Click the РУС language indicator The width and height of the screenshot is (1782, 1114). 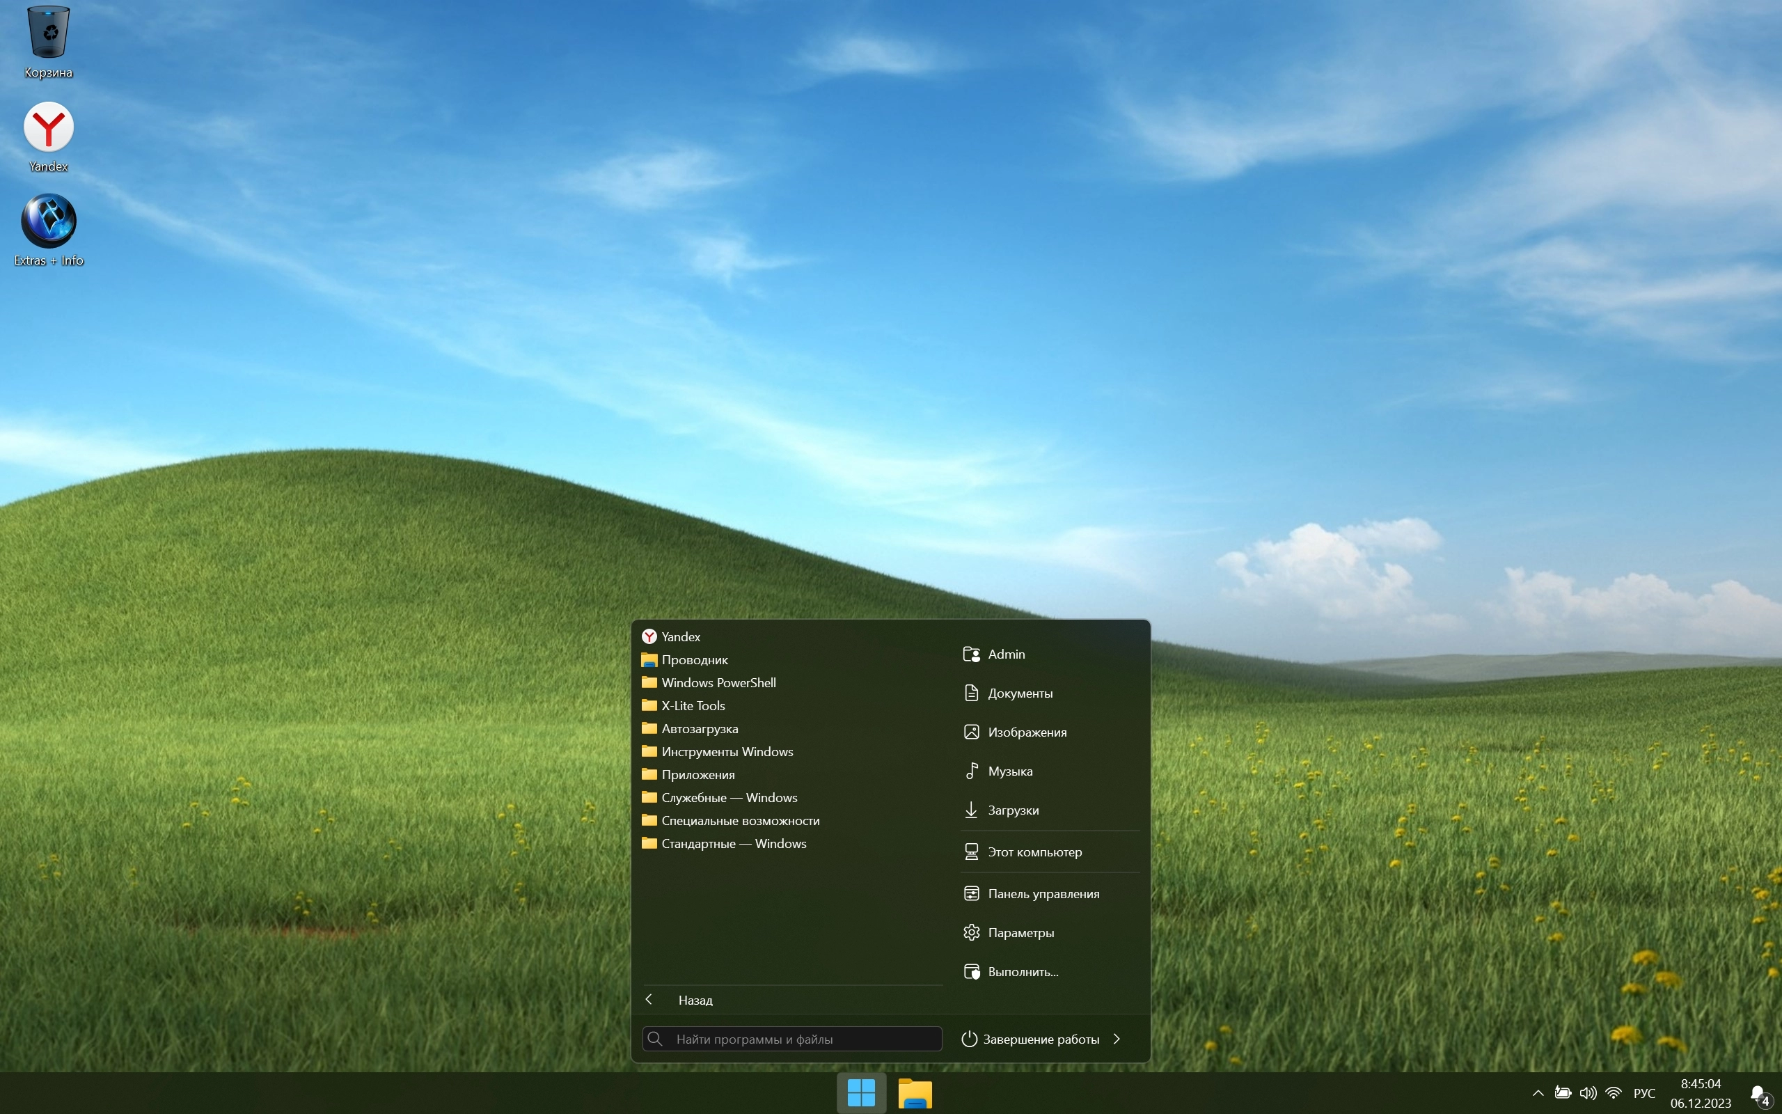(1644, 1093)
